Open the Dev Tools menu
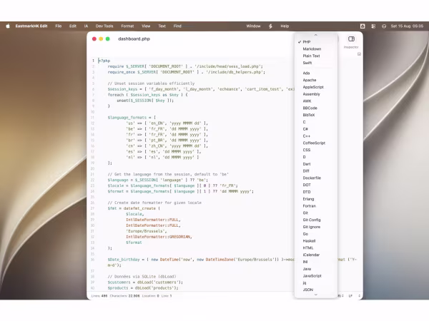Image resolution: width=429 pixels, height=321 pixels. point(104,26)
